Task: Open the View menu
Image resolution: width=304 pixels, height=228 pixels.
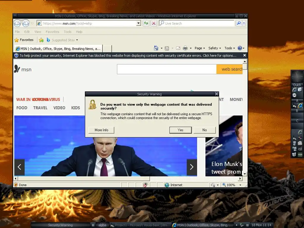Action: (x=38, y=32)
